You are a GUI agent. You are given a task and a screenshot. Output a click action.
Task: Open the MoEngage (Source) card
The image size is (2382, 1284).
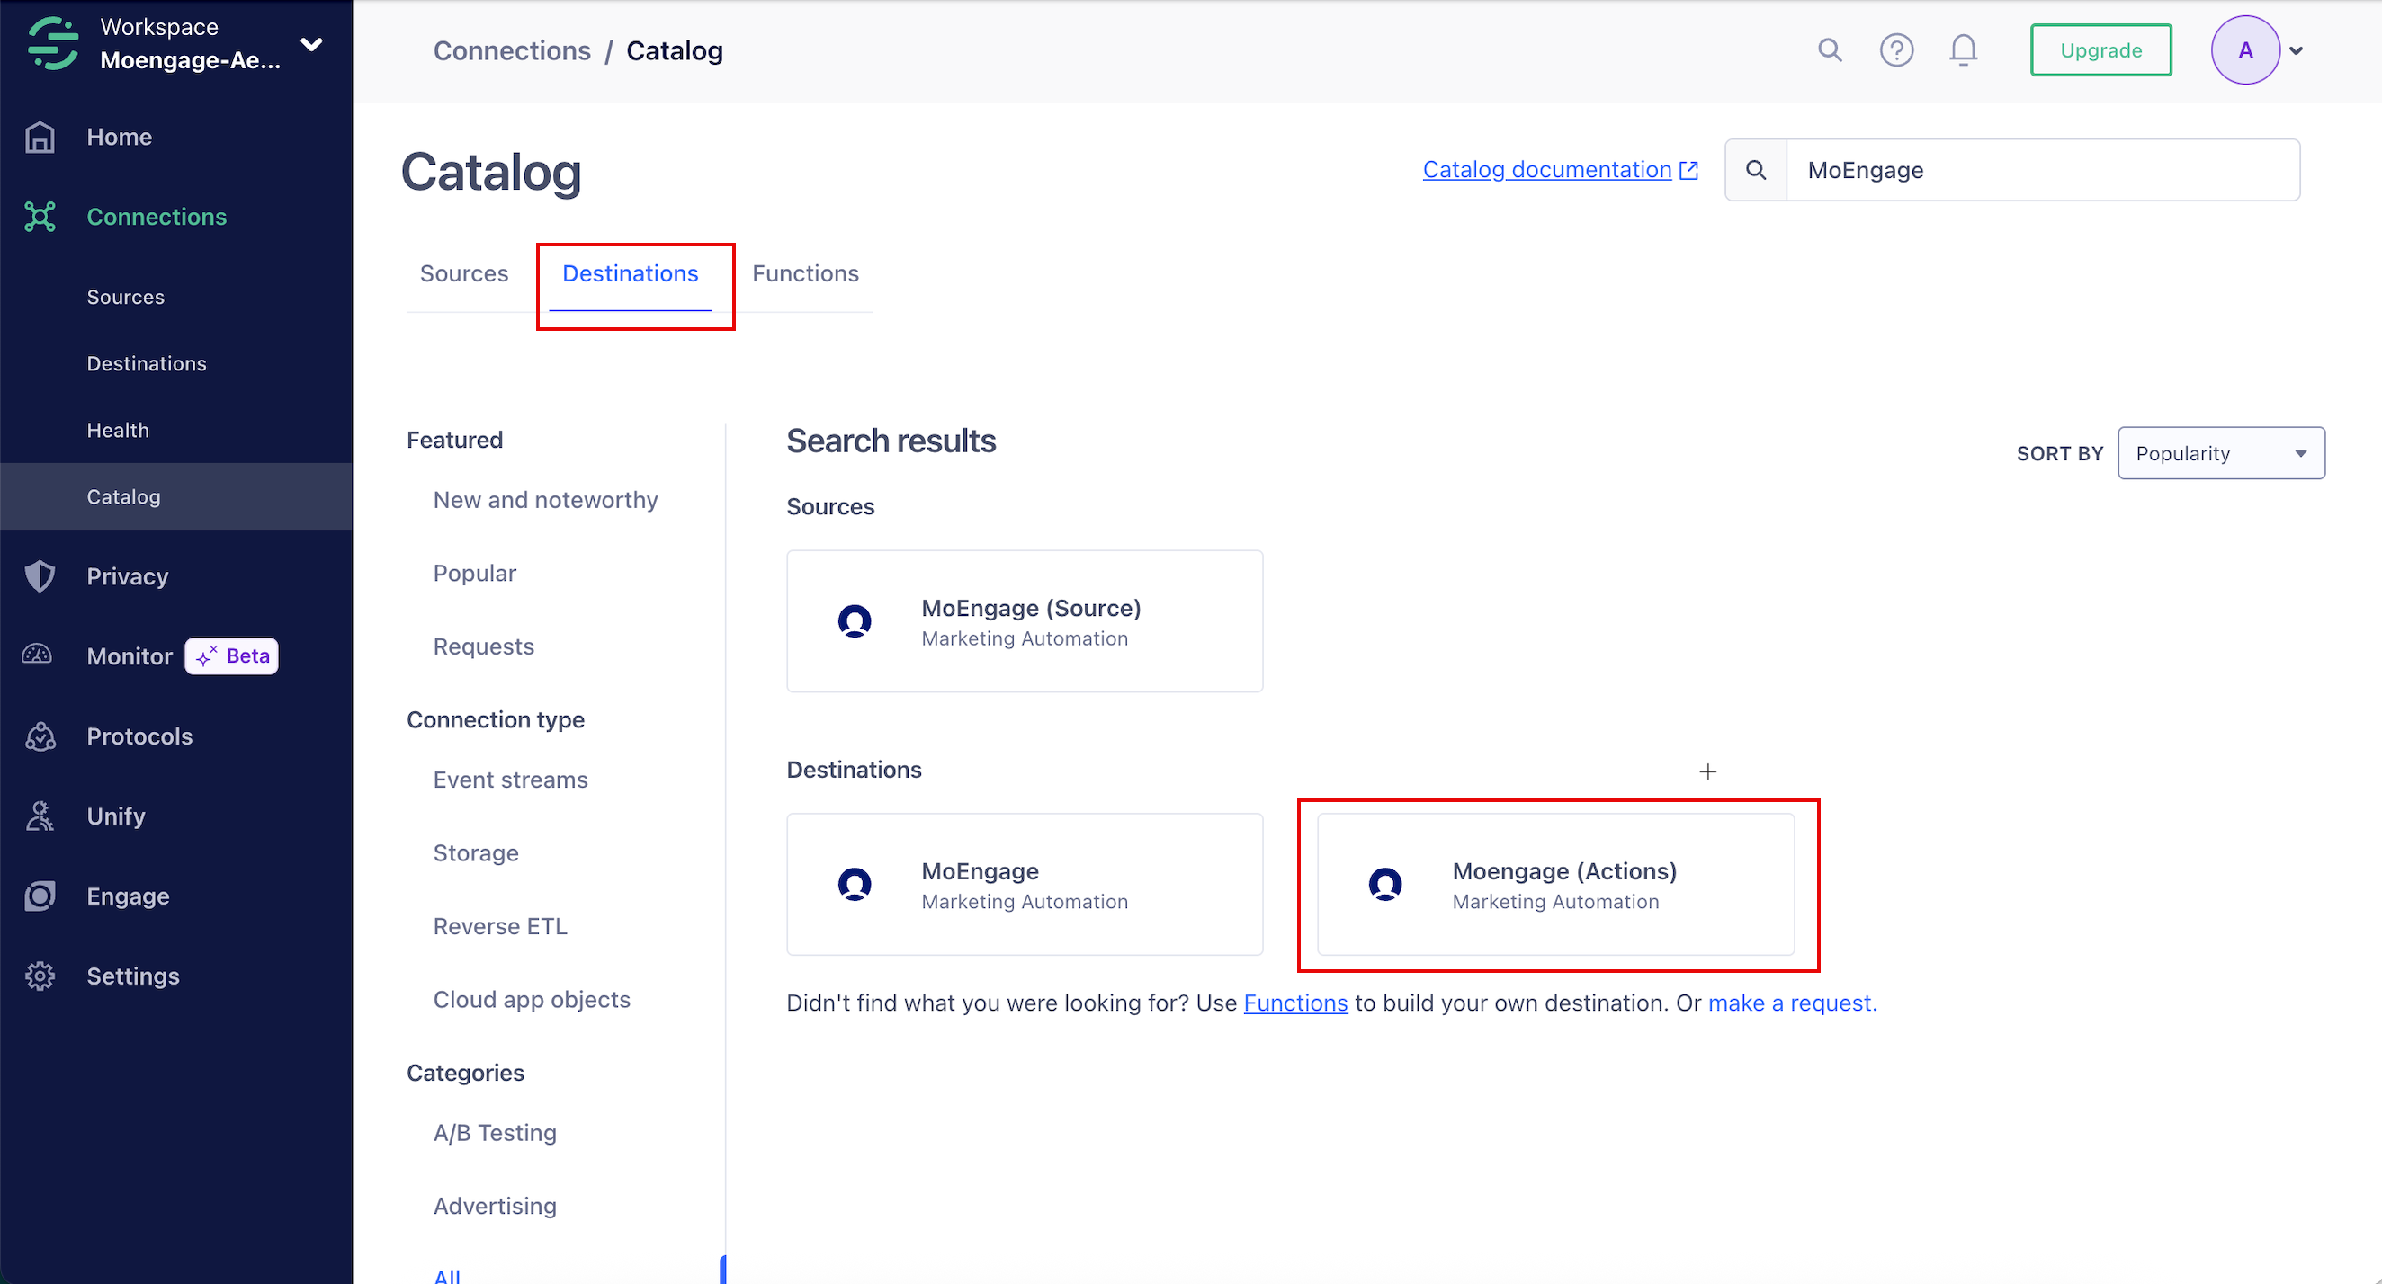(1025, 621)
